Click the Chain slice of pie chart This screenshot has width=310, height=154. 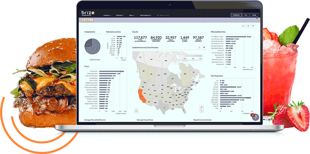click(89, 44)
